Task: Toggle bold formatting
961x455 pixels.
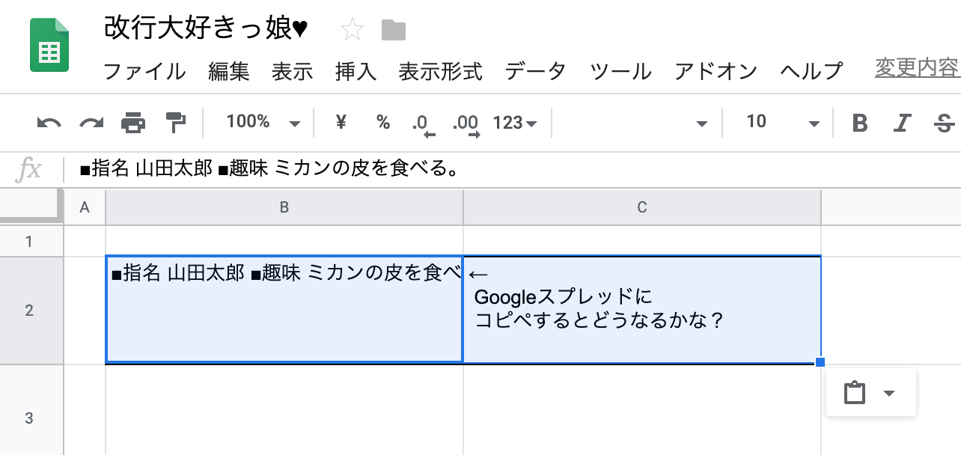Action: click(860, 123)
